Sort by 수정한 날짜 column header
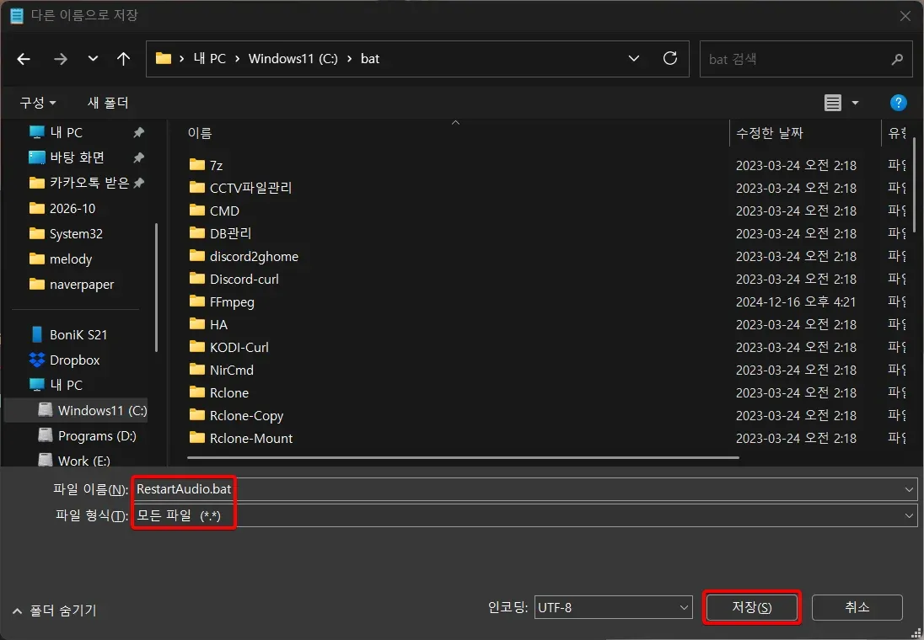 (769, 133)
